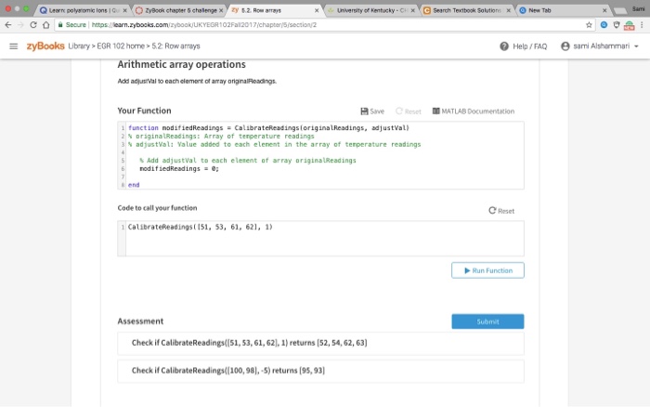Screen dimensions: 650x407
Task: Run the function
Action: [487, 270]
